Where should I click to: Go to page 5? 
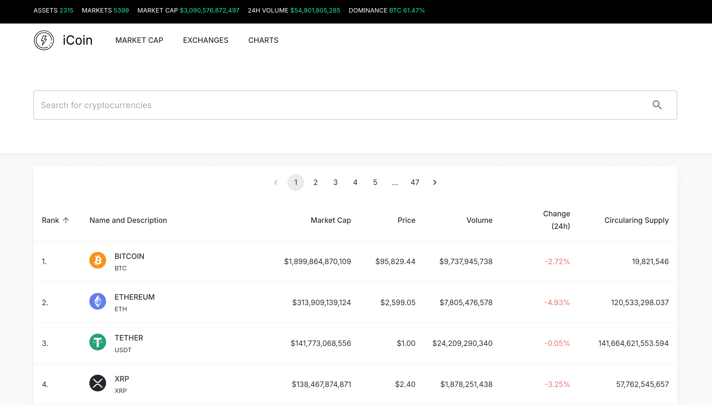coord(375,182)
